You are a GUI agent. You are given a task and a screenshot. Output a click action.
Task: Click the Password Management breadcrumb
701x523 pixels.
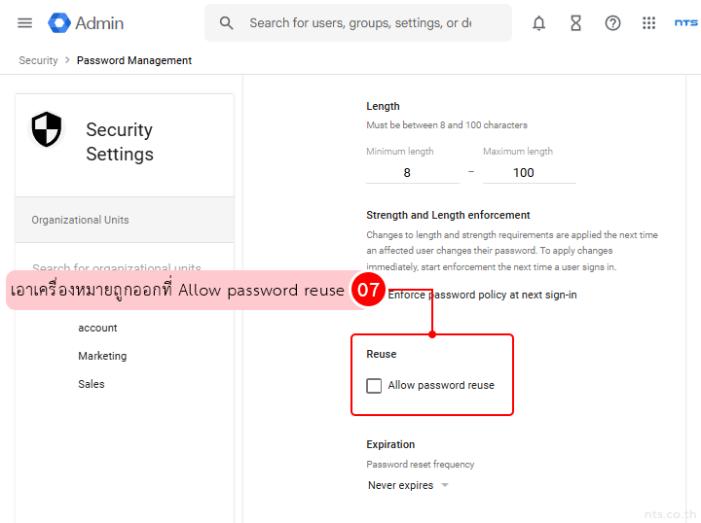tap(134, 60)
